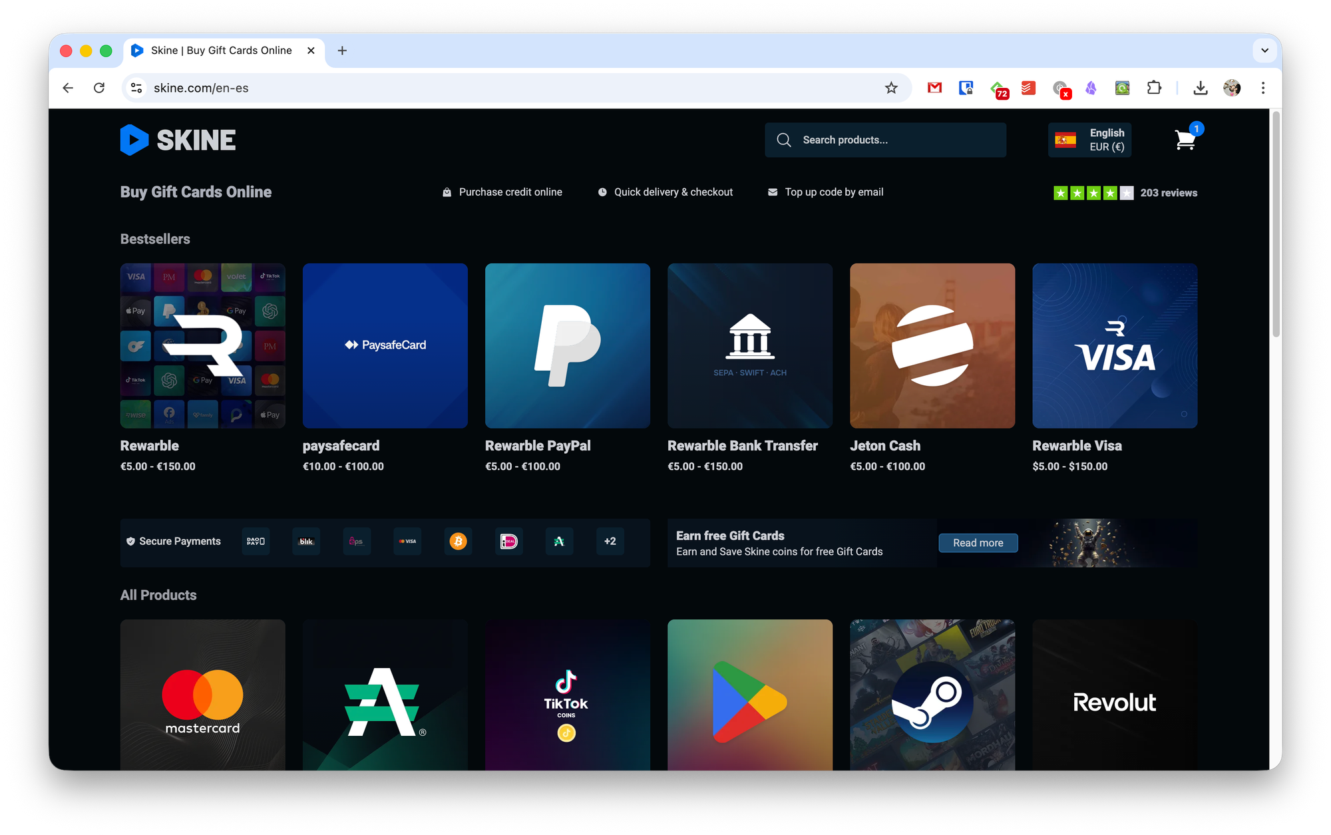Expand the +2 more payment methods

pyautogui.click(x=610, y=542)
